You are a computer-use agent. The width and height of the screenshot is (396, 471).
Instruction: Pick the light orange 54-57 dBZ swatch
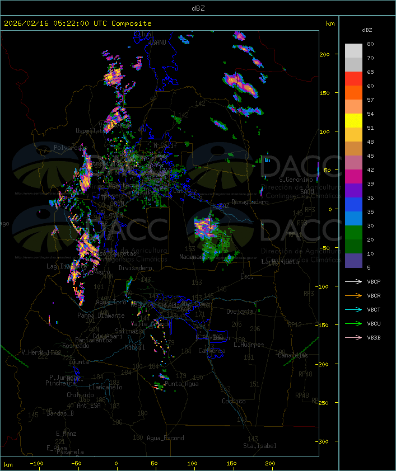353,106
